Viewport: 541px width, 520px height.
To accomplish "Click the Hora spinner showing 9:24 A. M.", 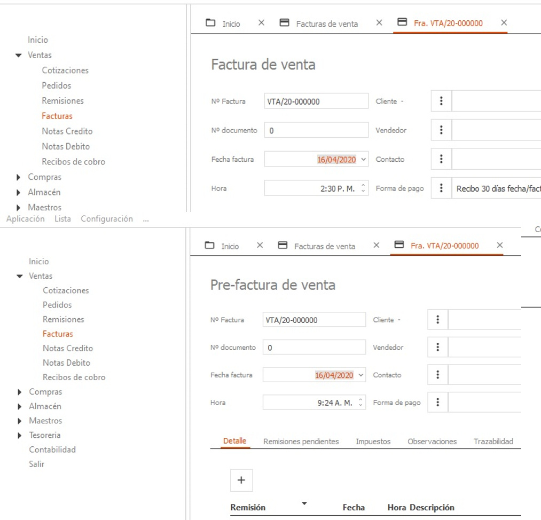I will coord(360,403).
